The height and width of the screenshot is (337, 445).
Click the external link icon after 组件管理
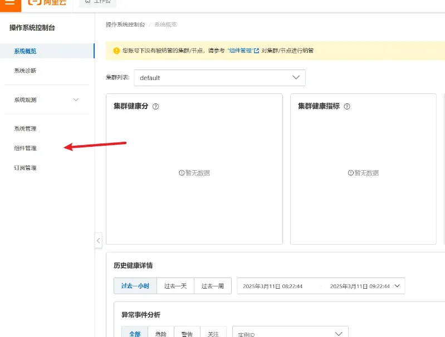click(x=257, y=51)
